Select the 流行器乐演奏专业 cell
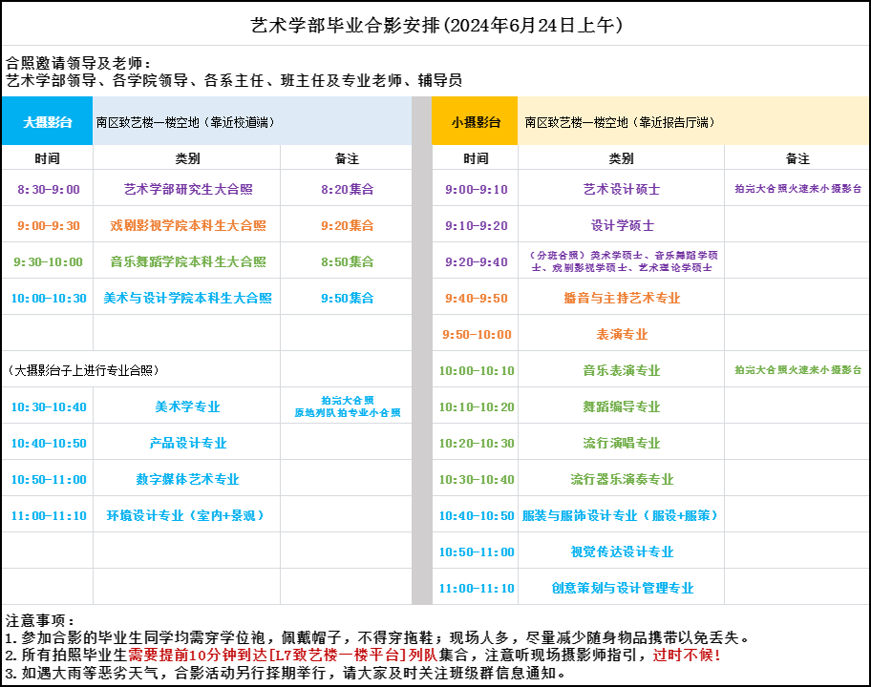871x687 pixels. click(621, 480)
